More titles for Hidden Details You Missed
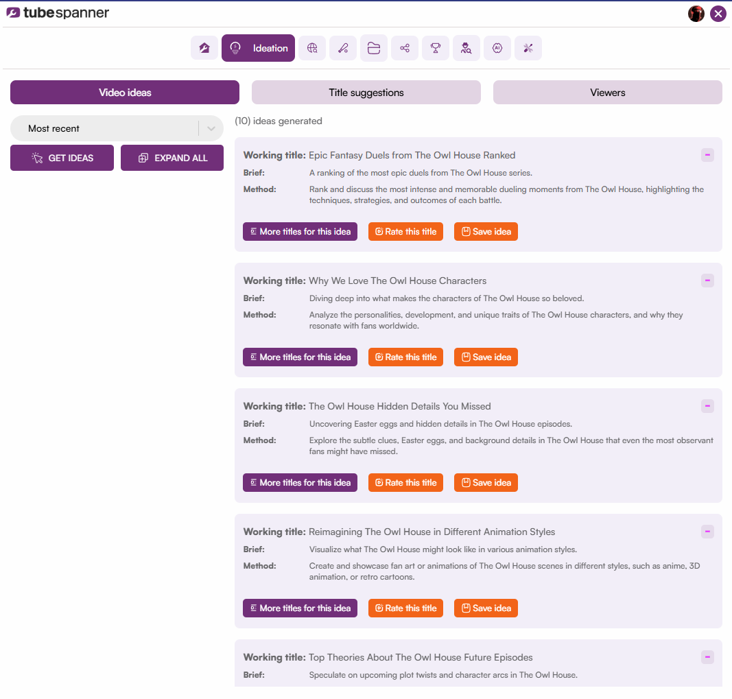The width and height of the screenshot is (732, 699). click(x=300, y=483)
